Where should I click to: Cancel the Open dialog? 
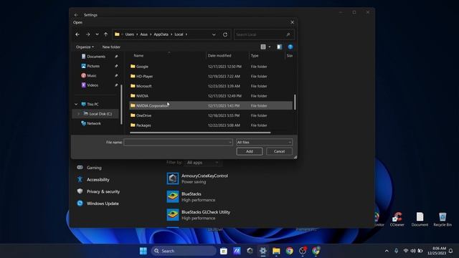coord(279,151)
